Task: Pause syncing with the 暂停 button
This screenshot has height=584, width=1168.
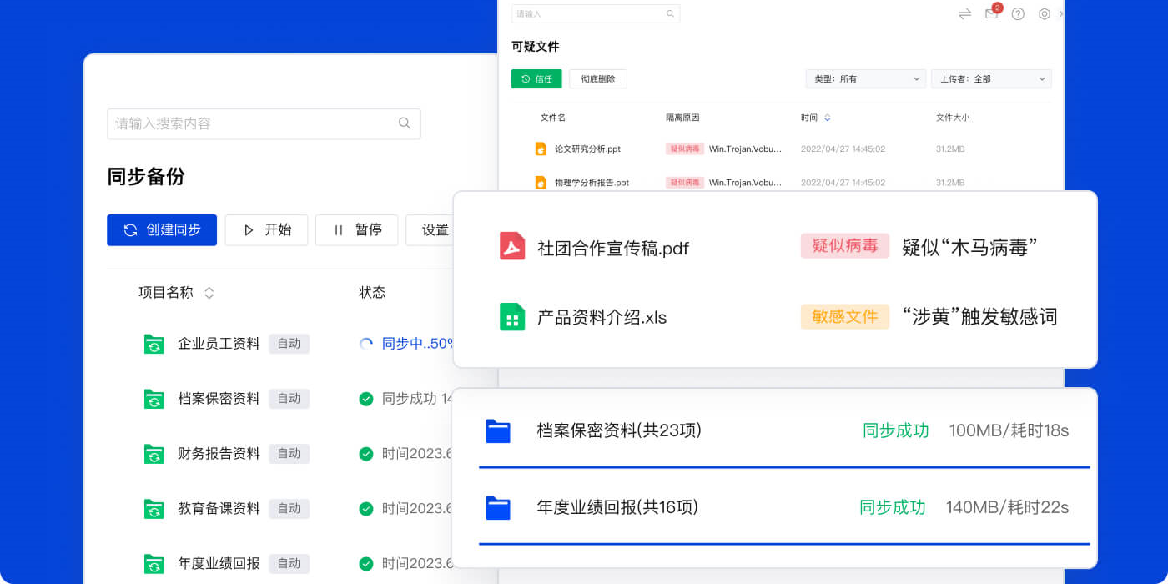Action: coord(356,230)
